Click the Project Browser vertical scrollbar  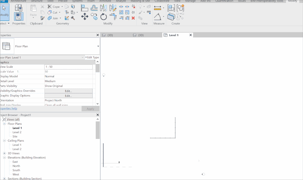pos(97,130)
